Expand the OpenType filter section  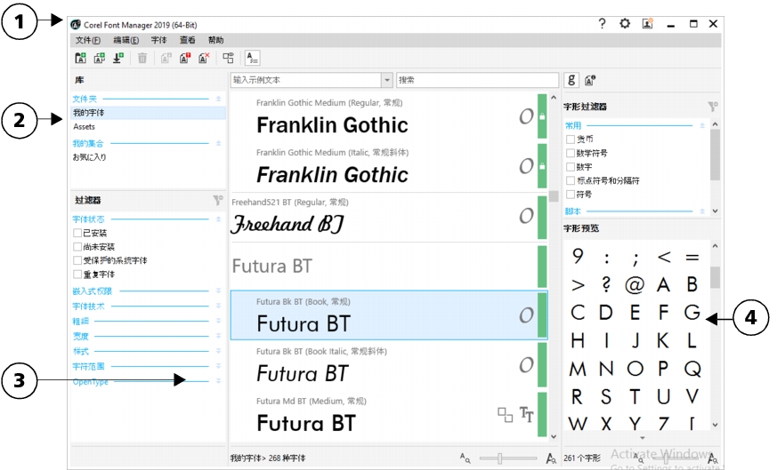pyautogui.click(x=217, y=381)
